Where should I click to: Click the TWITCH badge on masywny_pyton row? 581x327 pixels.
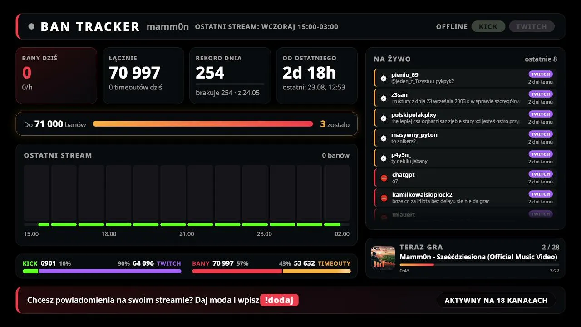(x=541, y=134)
